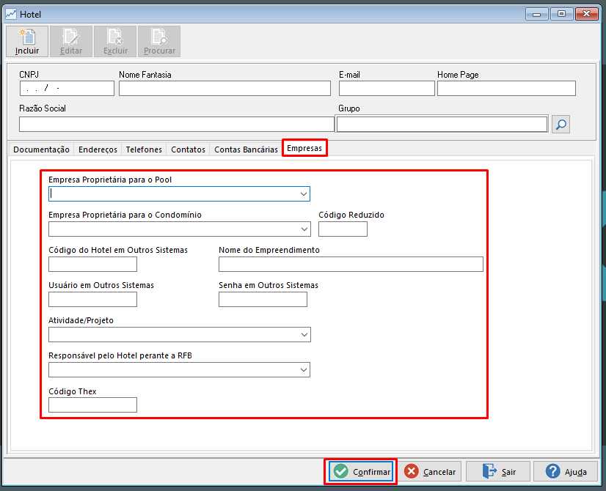Expand Empresa Proprietária para o Condomínio dropdown
Screen dimensions: 606x491
(304, 229)
